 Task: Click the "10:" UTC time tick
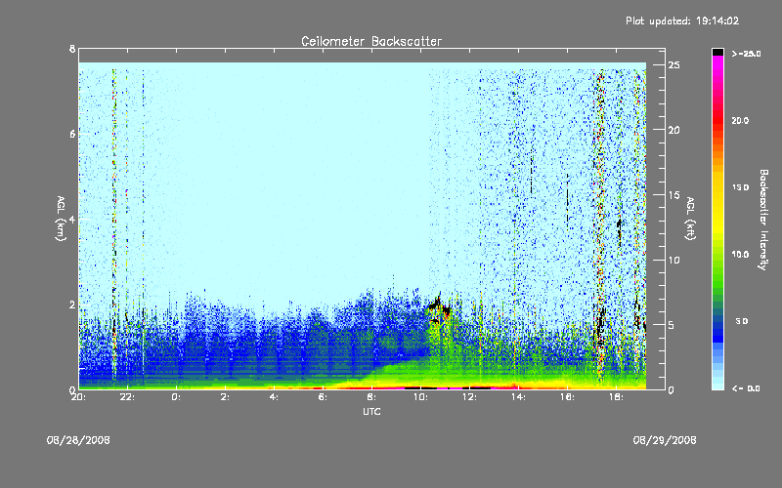click(420, 397)
